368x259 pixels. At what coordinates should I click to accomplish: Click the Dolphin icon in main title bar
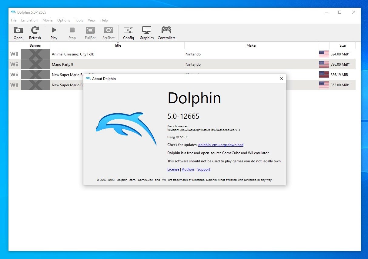pyautogui.click(x=13, y=12)
